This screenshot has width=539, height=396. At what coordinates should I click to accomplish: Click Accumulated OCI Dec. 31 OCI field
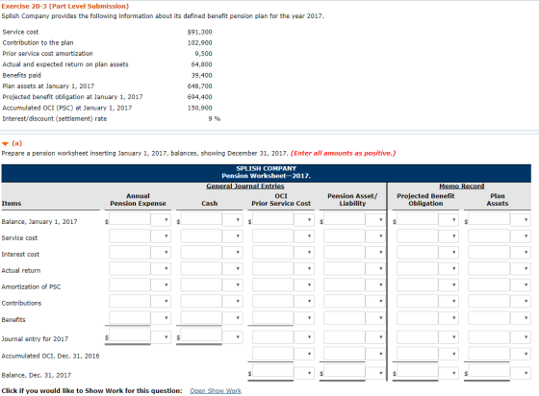point(273,354)
